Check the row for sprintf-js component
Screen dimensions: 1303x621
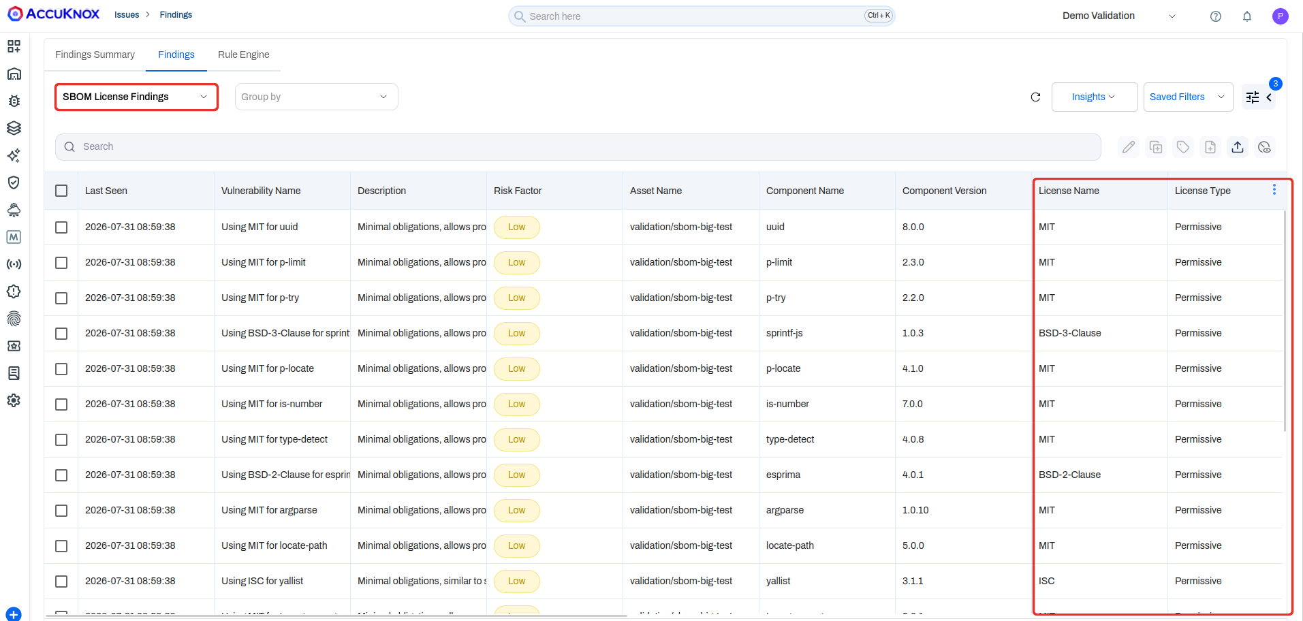click(x=61, y=334)
